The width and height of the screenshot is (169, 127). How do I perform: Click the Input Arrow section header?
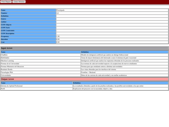coord(84,48)
